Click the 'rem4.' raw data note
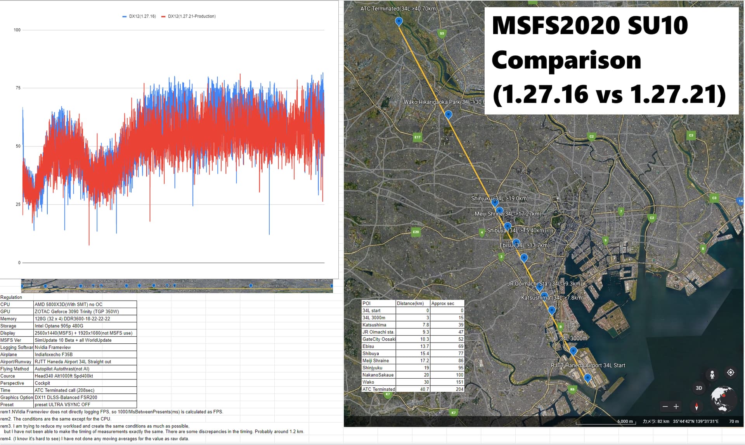 click(x=95, y=439)
